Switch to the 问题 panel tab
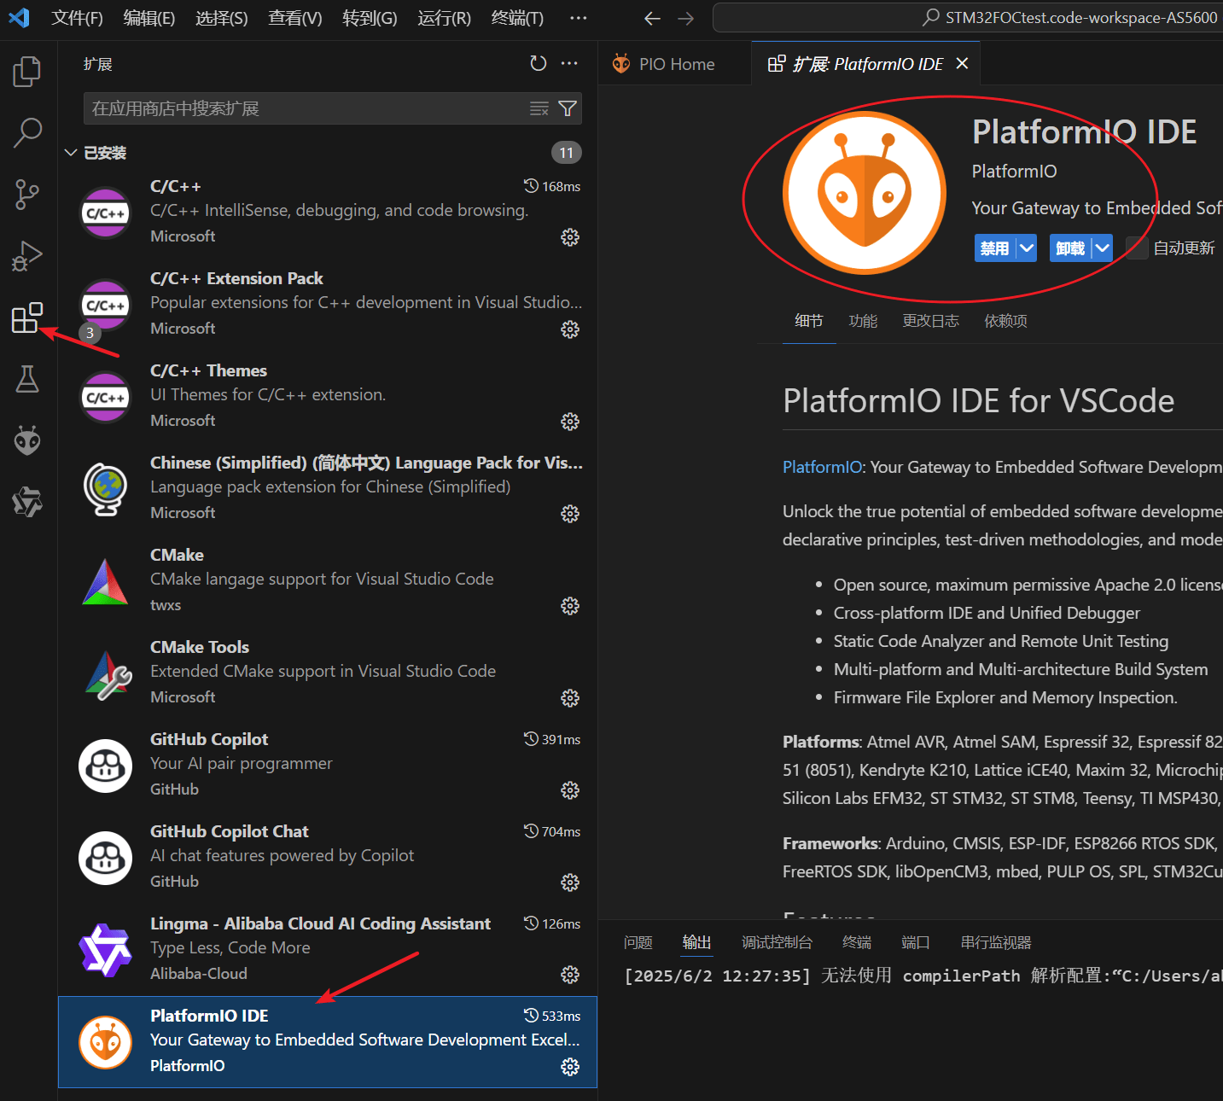This screenshot has height=1101, width=1223. (x=638, y=942)
